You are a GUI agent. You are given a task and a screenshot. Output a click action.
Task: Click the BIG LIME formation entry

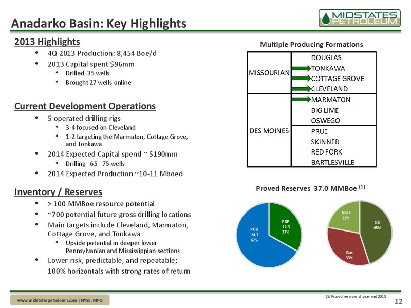click(x=325, y=110)
